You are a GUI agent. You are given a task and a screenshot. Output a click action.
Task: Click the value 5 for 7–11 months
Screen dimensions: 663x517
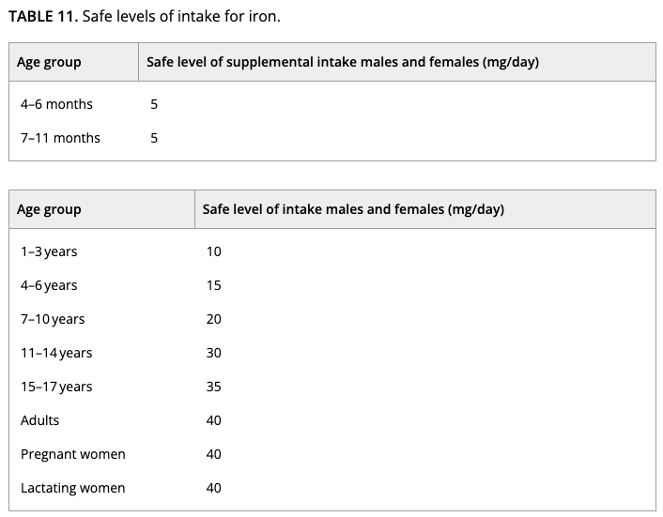(x=154, y=138)
